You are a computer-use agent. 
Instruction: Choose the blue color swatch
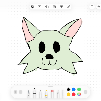point(74,89)
